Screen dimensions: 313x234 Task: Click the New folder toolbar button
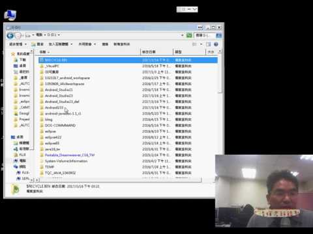click(122, 44)
